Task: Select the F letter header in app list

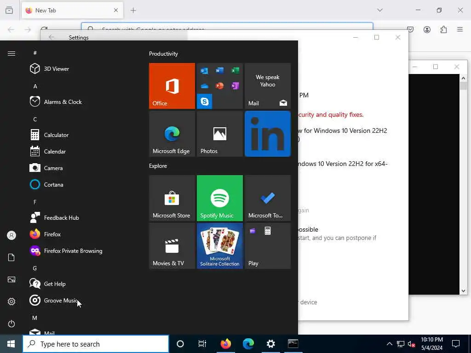Action: pos(35,202)
